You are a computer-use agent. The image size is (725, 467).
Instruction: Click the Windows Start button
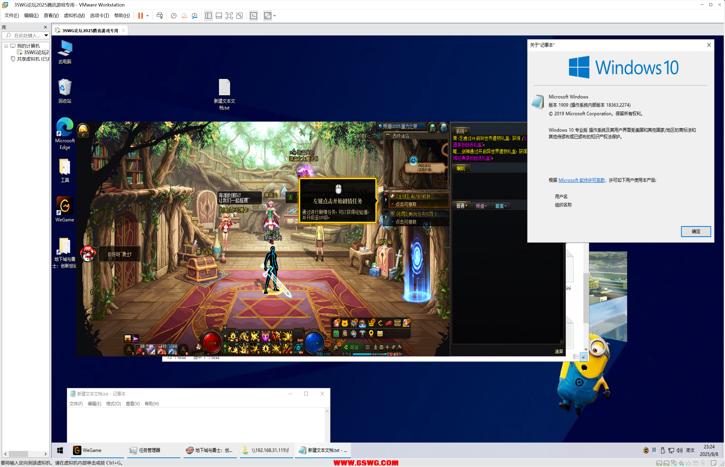(x=60, y=451)
